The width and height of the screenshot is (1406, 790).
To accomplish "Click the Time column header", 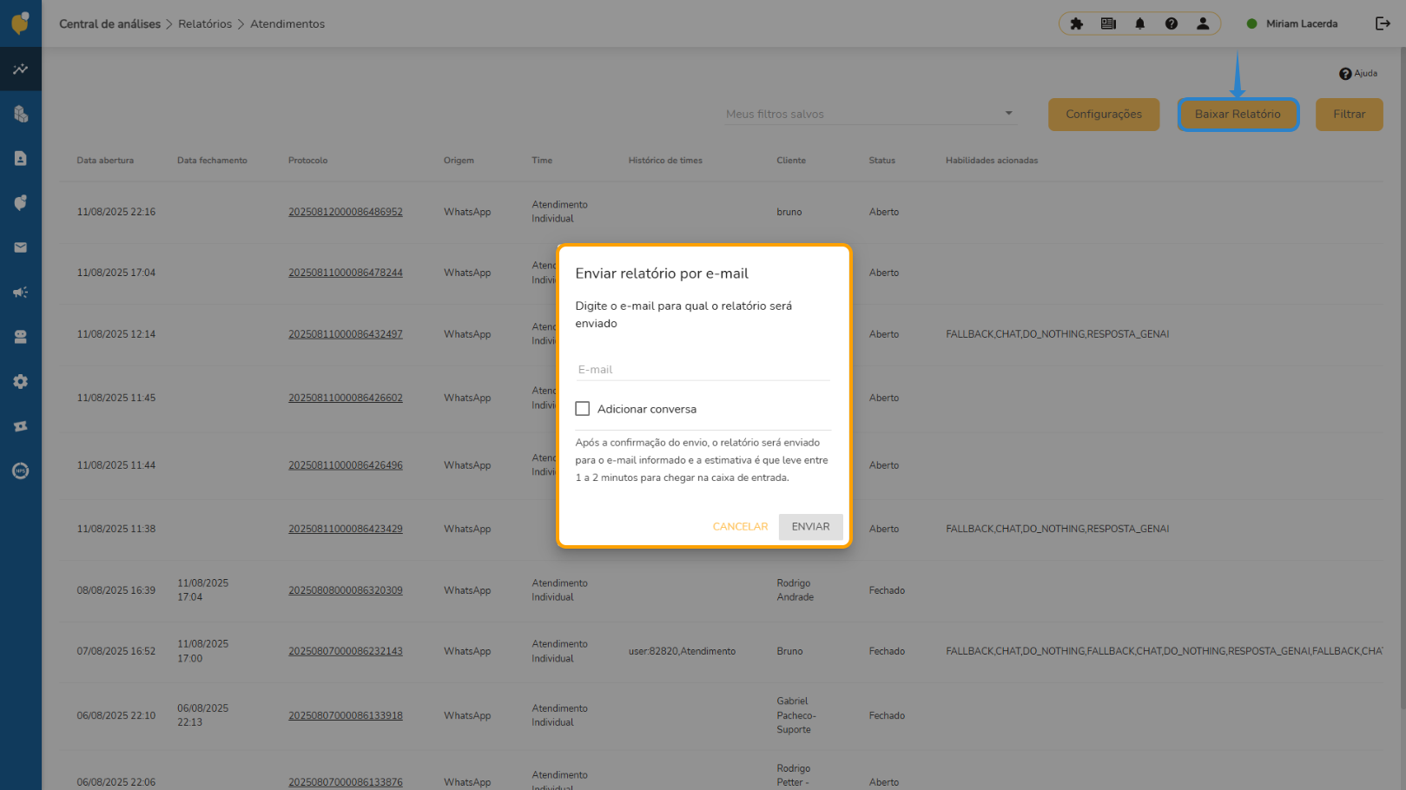I will (542, 161).
